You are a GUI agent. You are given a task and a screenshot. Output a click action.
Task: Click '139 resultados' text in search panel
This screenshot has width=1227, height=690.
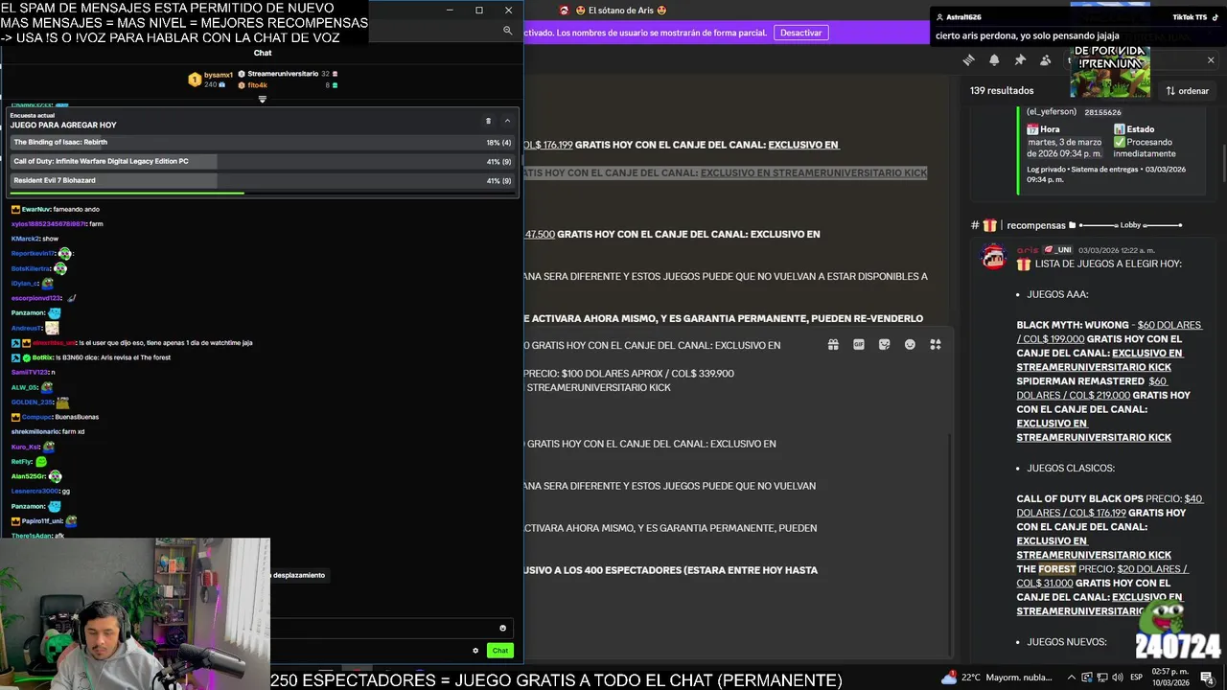pyautogui.click(x=1002, y=91)
